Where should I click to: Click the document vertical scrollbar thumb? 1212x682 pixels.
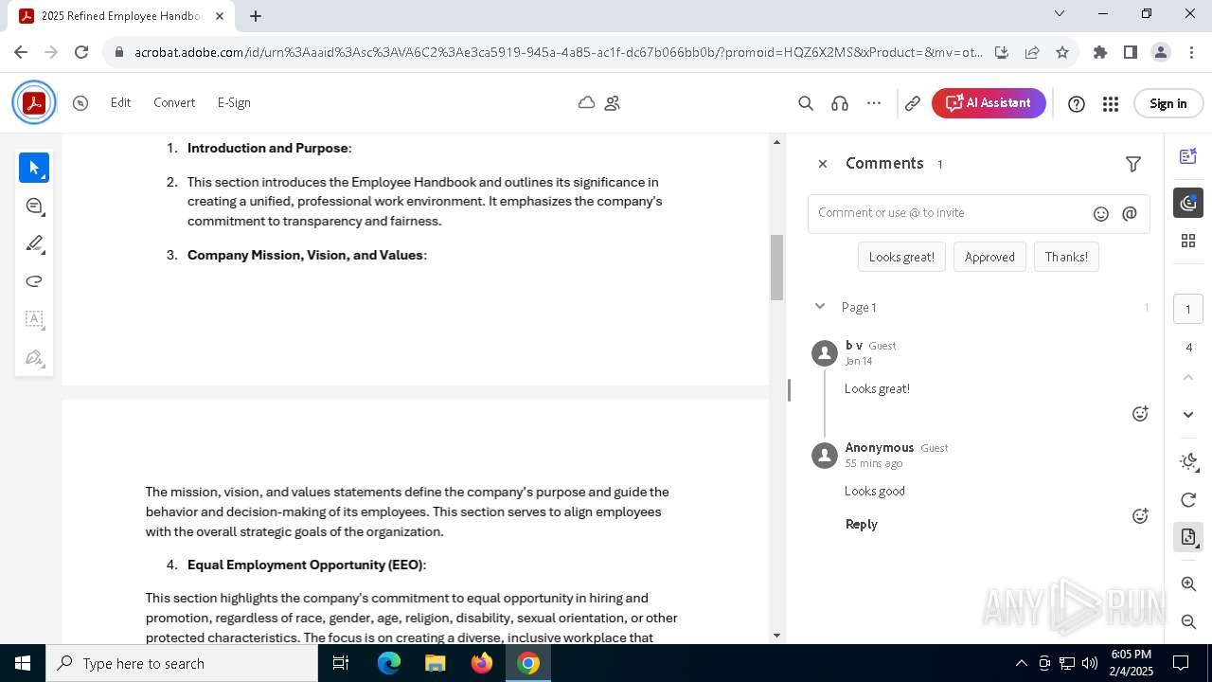(x=777, y=267)
